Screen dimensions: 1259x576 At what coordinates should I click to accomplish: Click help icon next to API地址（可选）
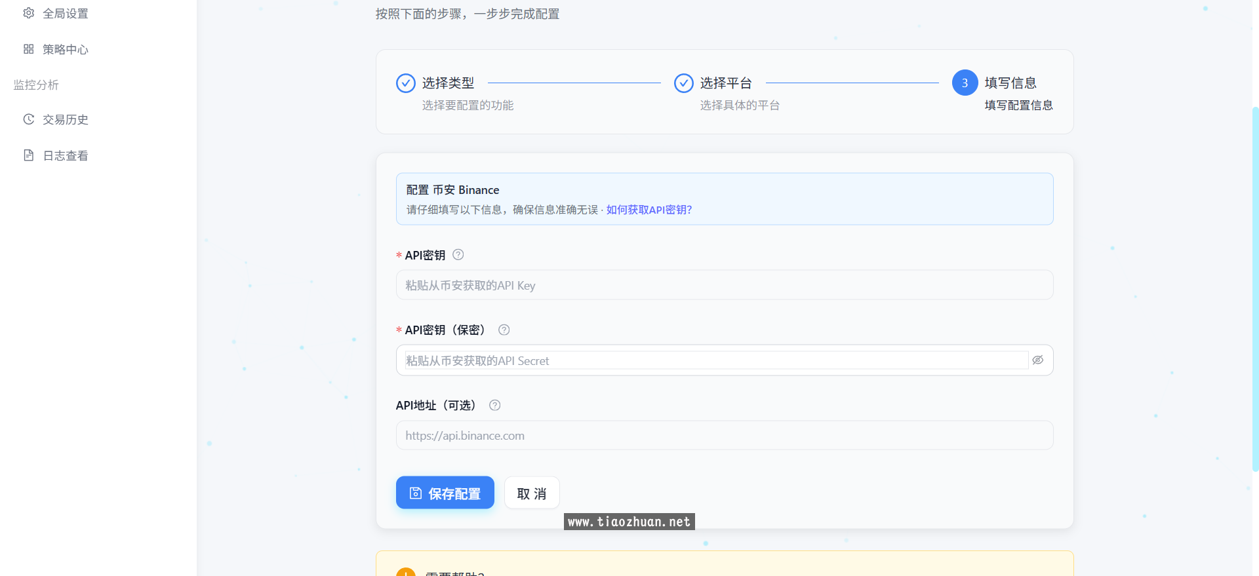495,405
